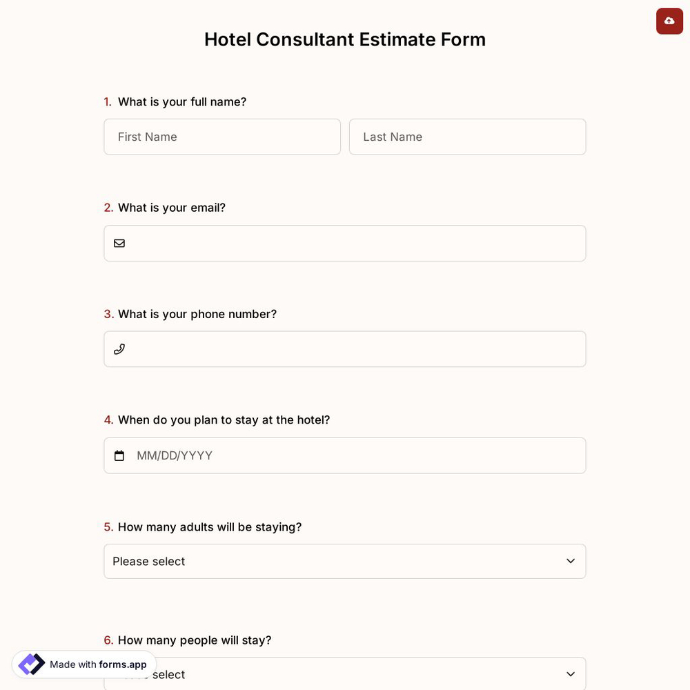Click the 'How many adults will be staying?' label
This screenshot has height=690, width=690.
coord(209,526)
